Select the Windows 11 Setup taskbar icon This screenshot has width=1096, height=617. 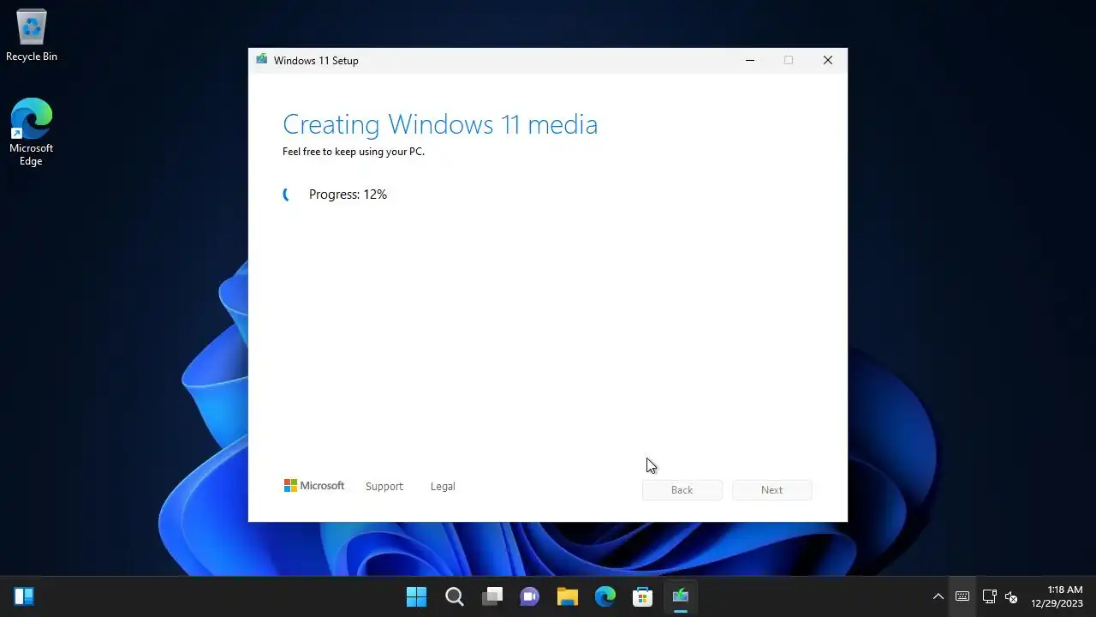point(681,596)
